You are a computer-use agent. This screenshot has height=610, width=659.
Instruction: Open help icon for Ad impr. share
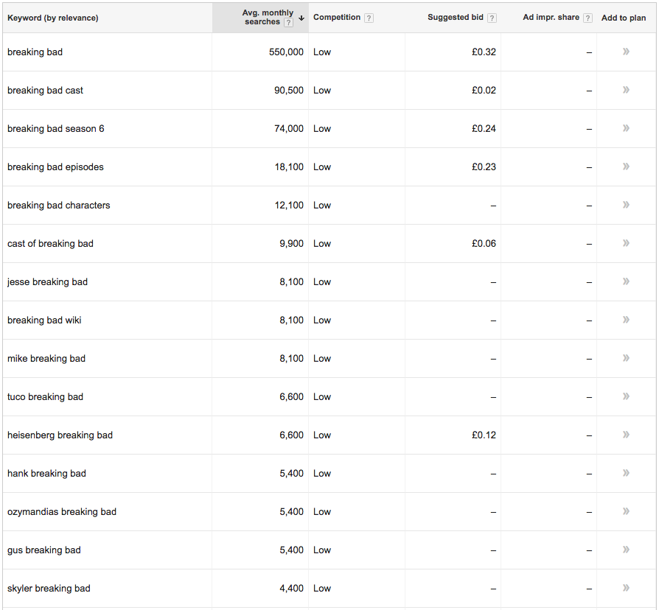(x=587, y=18)
